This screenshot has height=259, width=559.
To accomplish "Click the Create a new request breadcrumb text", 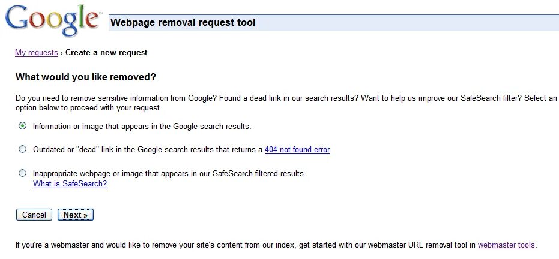I will tap(106, 53).
